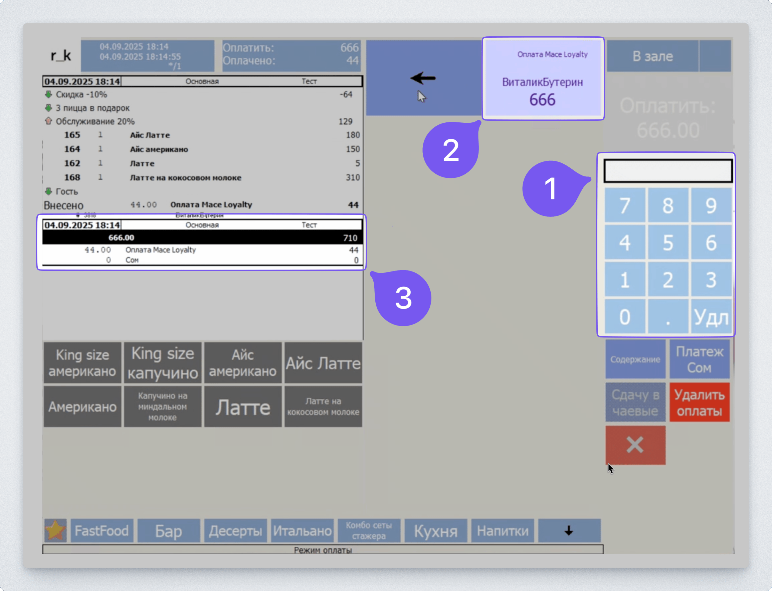
Task: Open the Бар category tab
Action: [168, 531]
